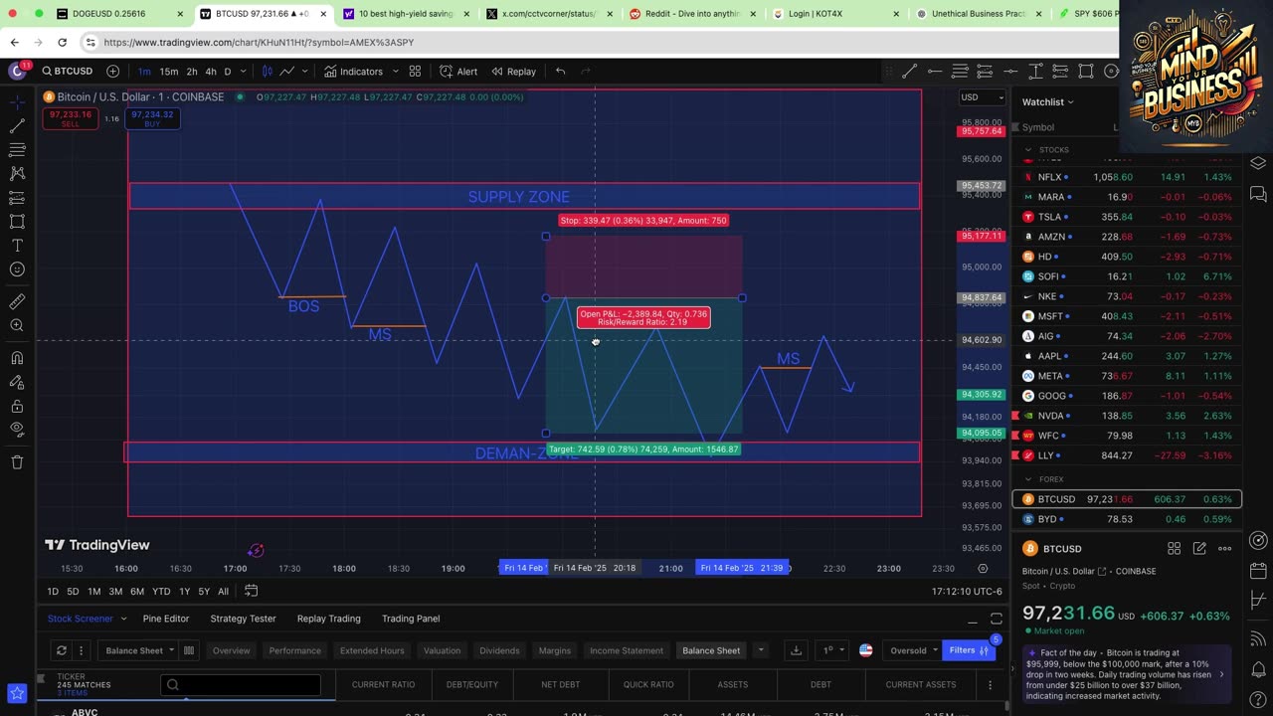Select the crosshair cursor tool in left toolbar

pyautogui.click(x=17, y=102)
